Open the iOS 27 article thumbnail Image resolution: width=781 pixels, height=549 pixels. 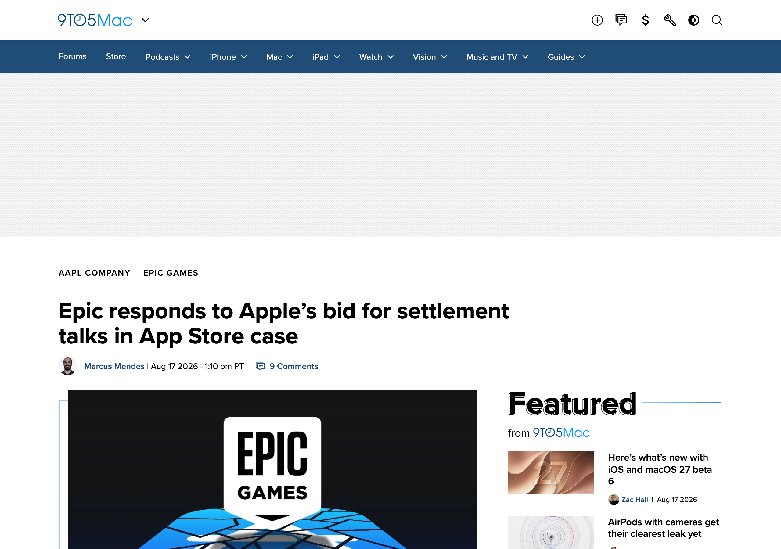tap(551, 472)
